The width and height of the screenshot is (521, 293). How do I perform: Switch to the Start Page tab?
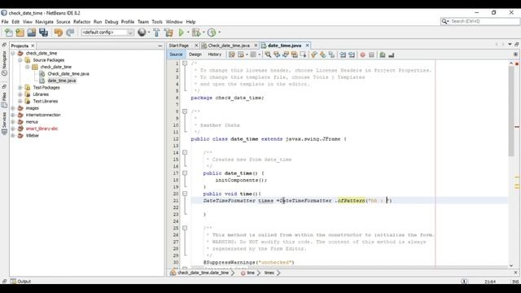click(179, 46)
